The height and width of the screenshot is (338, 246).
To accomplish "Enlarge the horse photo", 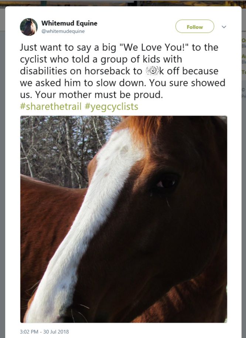I will (123, 218).
